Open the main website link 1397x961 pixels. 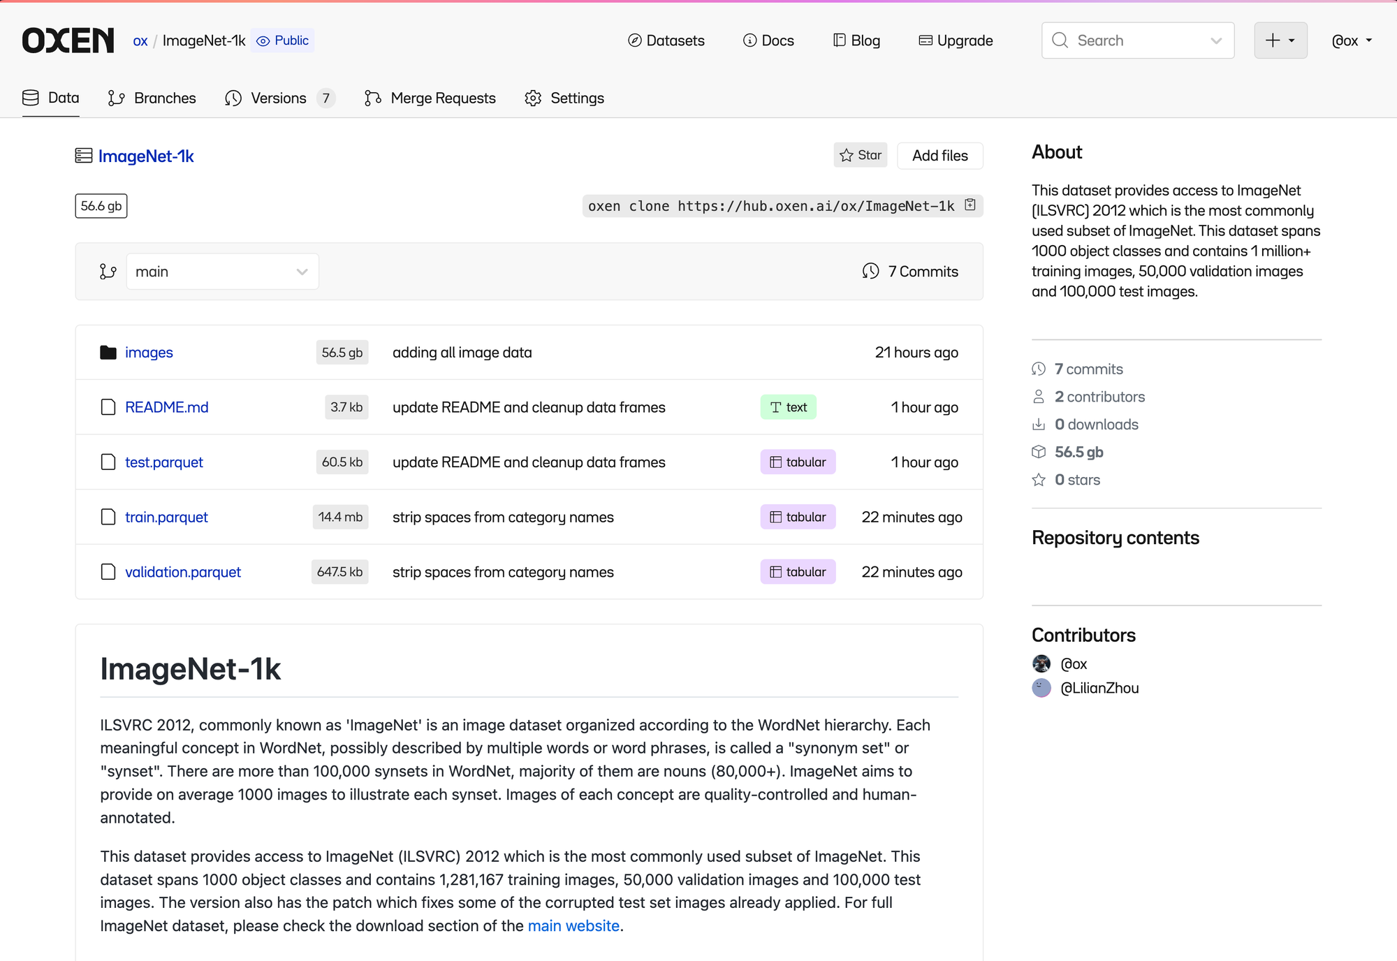[573, 925]
